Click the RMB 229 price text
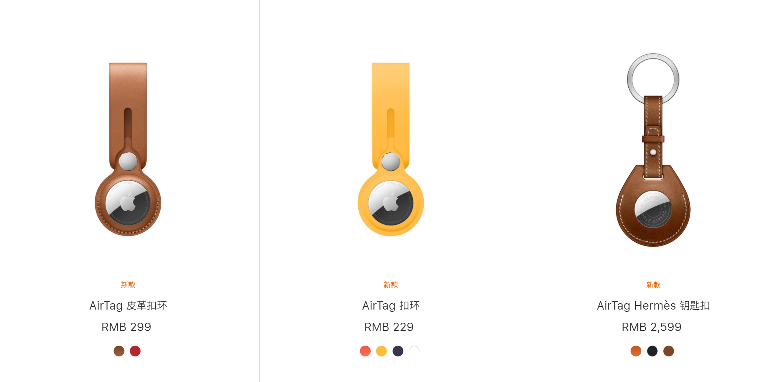Screen dimensions: 770x382 [x=389, y=327]
